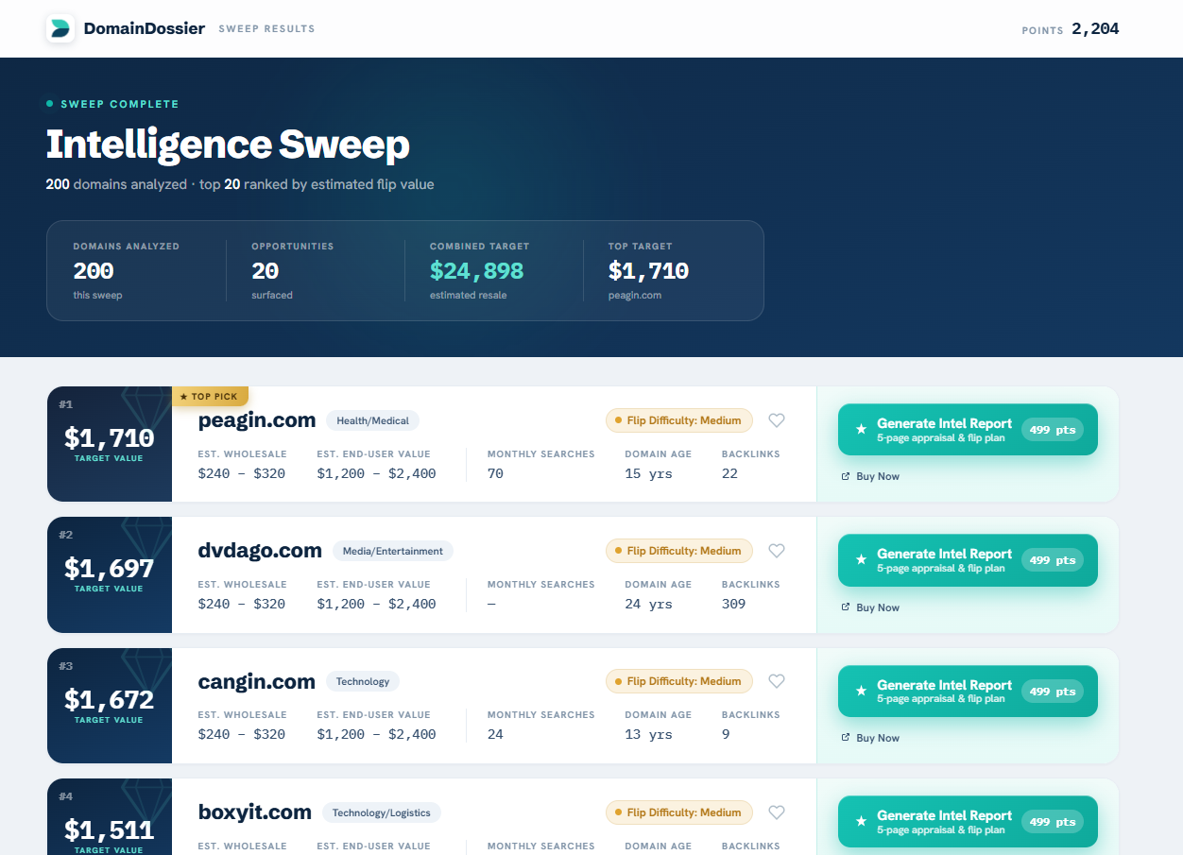Screen dimensions: 1183x855
Task: Click boxyit.com Flip Difficulty: Medium badge
Action: coord(679,812)
